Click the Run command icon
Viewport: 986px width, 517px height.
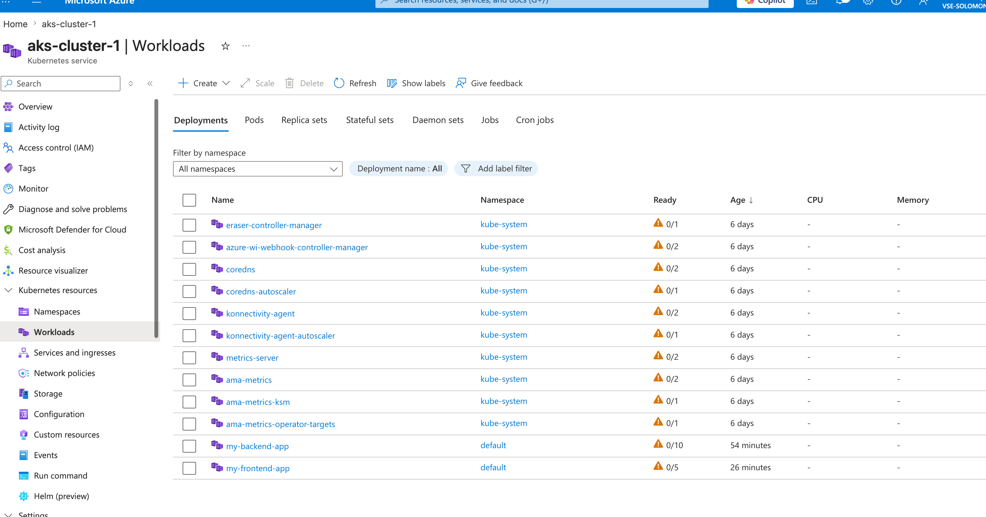click(24, 476)
